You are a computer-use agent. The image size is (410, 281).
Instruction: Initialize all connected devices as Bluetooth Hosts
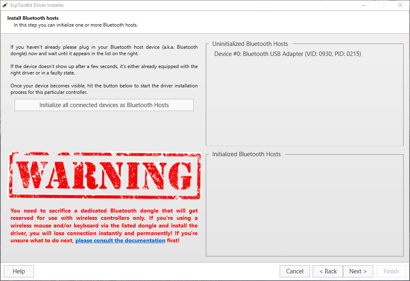pyautogui.click(x=104, y=105)
